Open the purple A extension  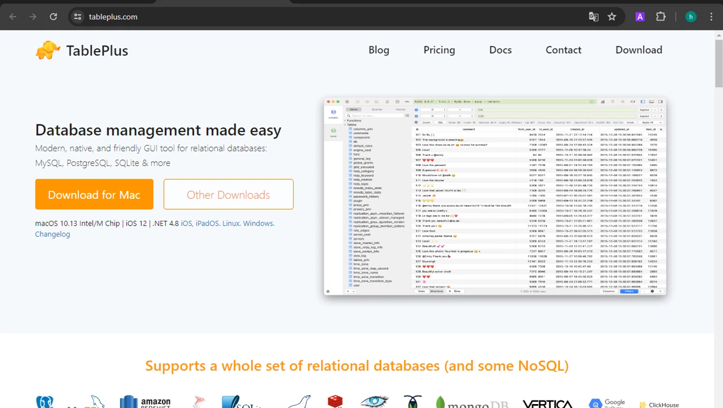click(640, 16)
